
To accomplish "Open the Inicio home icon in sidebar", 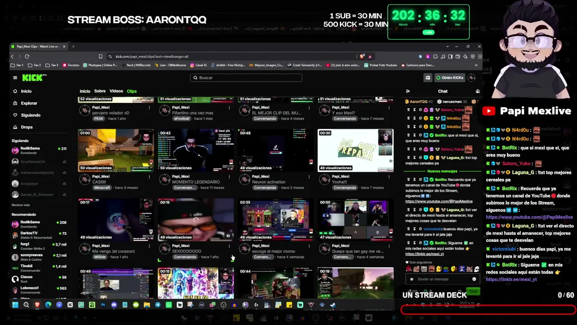I will pyautogui.click(x=15, y=91).
